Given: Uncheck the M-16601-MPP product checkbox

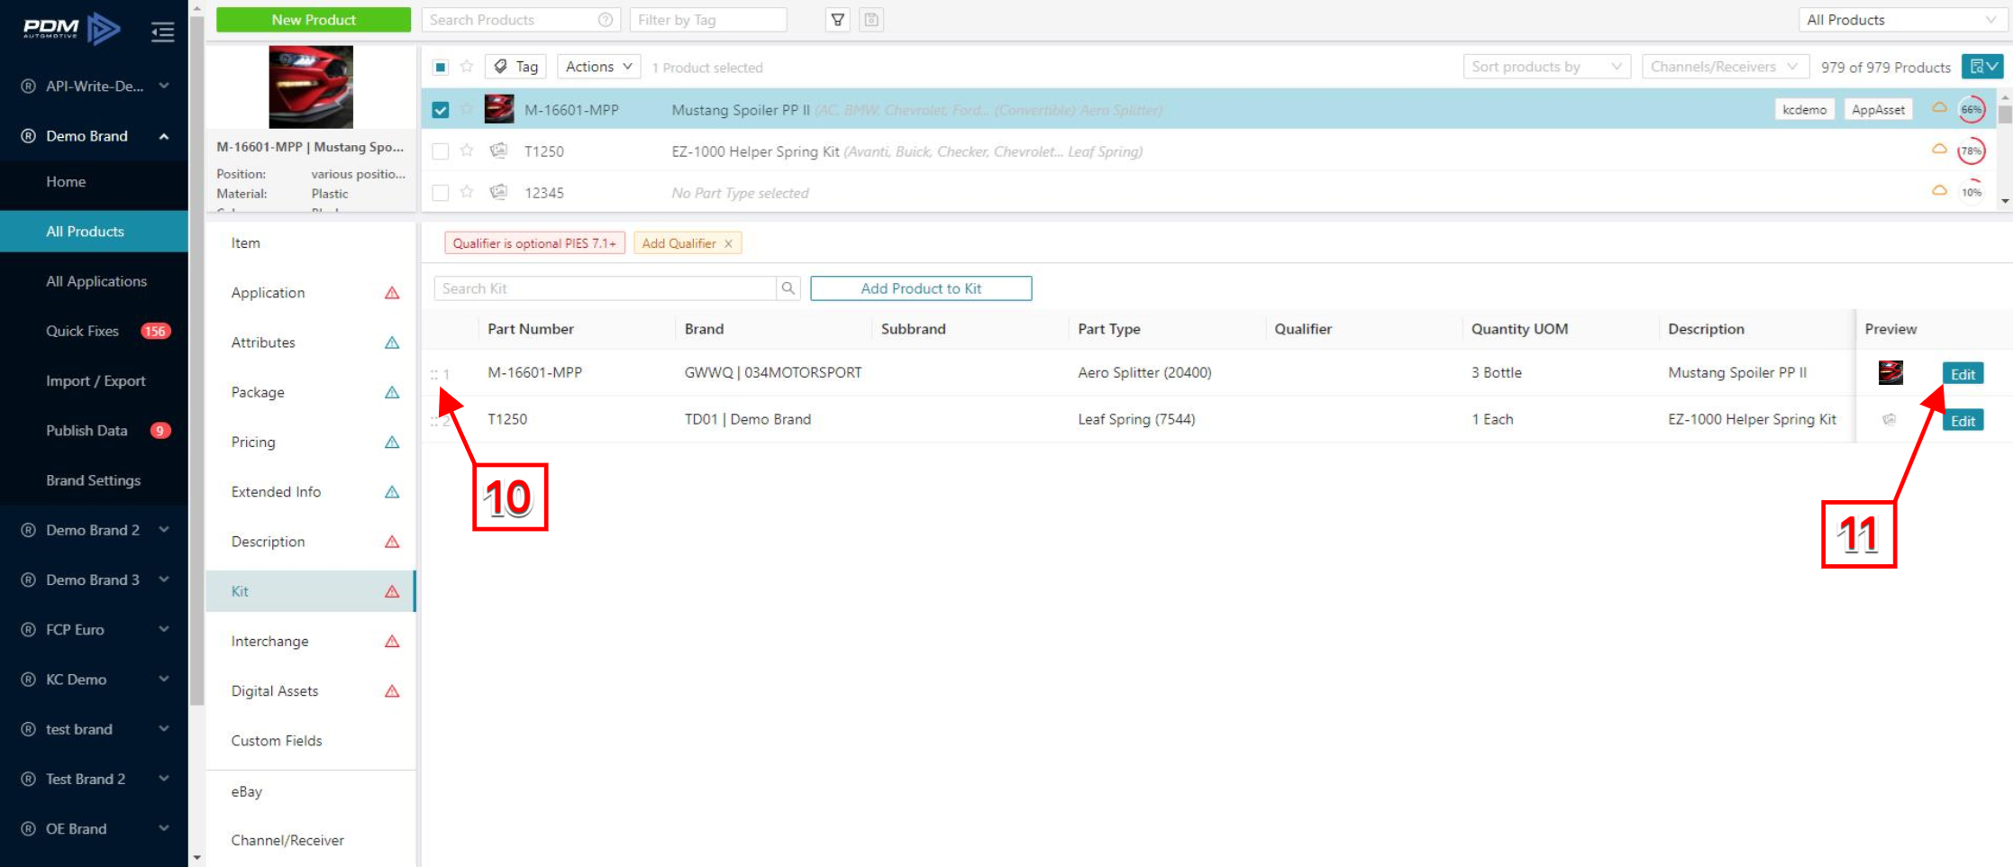Looking at the screenshot, I should (x=440, y=110).
